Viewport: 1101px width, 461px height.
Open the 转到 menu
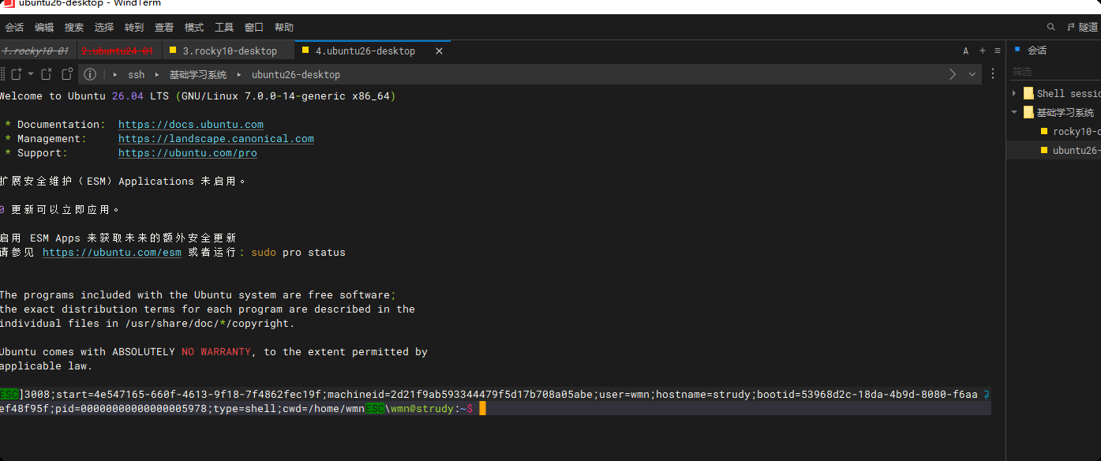point(134,28)
